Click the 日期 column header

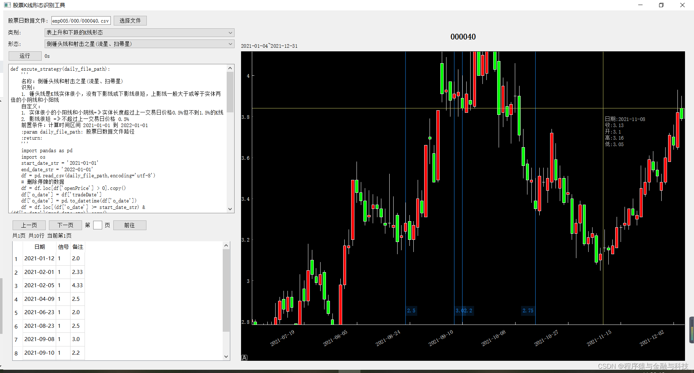[x=40, y=247]
